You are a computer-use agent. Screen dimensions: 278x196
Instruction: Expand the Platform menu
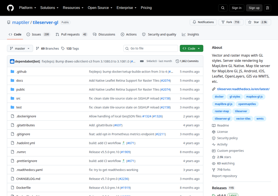(27, 8)
